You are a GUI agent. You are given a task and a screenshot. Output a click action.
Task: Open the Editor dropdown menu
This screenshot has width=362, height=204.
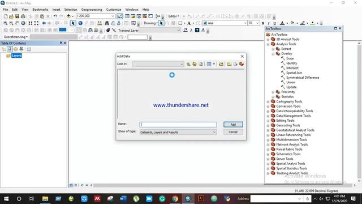(x=174, y=16)
